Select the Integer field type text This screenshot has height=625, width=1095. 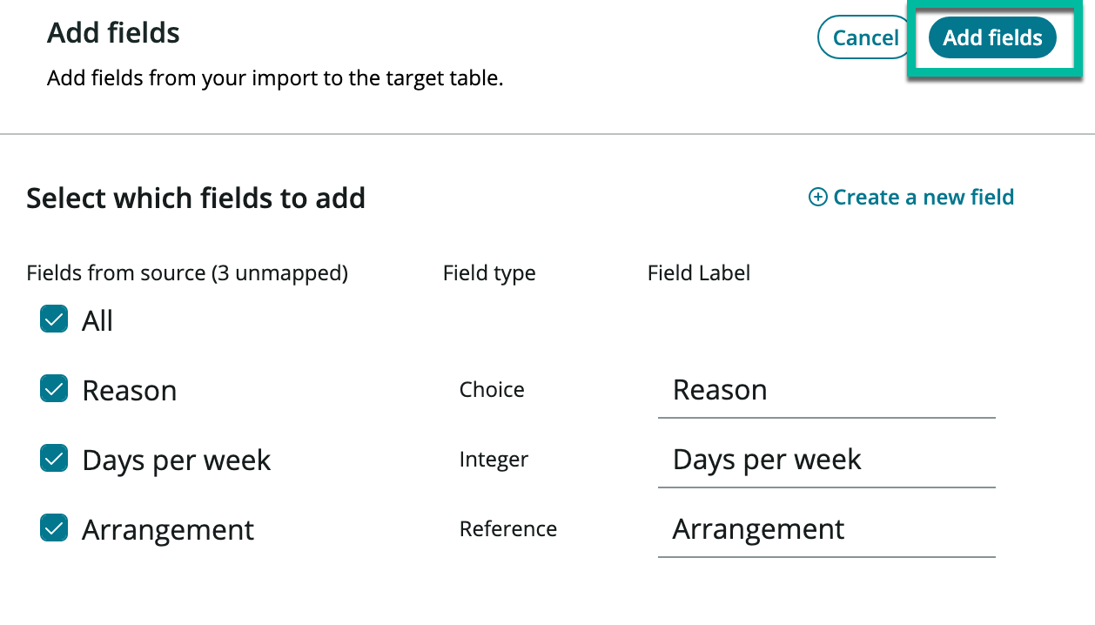click(494, 459)
